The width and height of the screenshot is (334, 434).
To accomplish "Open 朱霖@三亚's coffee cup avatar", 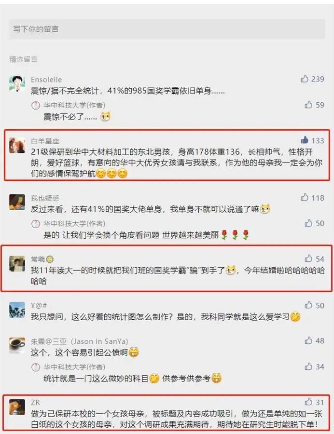I will 17,345.
